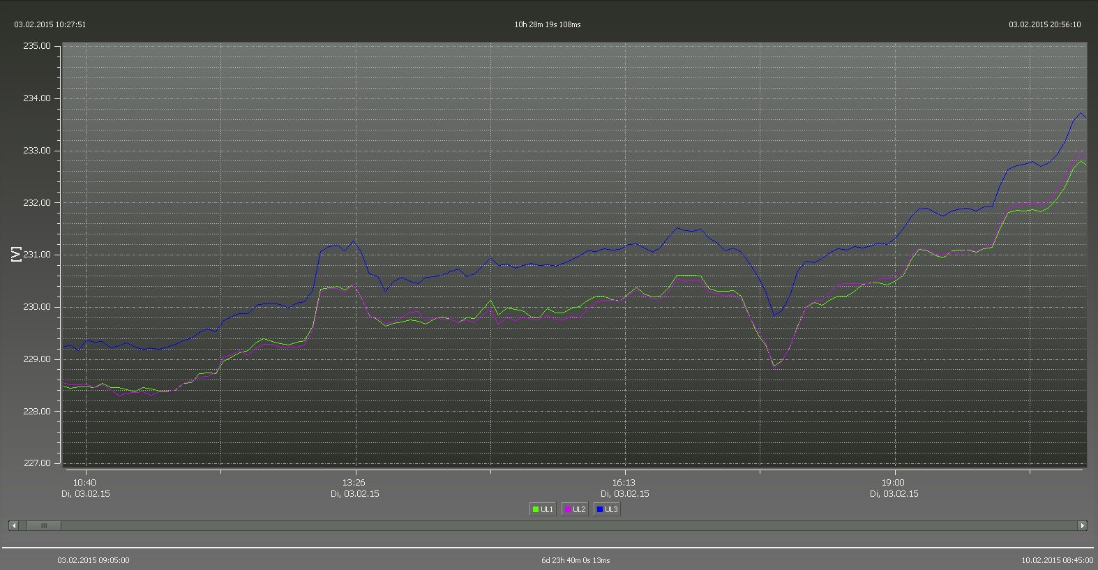Click the magenta UL2 color swatch
This screenshot has height=570, width=1098.
click(568, 509)
